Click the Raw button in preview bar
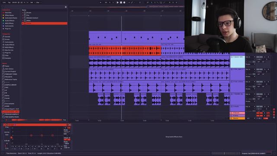Image resolution: width=277 pixels, height=156 pixels. click(x=64, y=120)
